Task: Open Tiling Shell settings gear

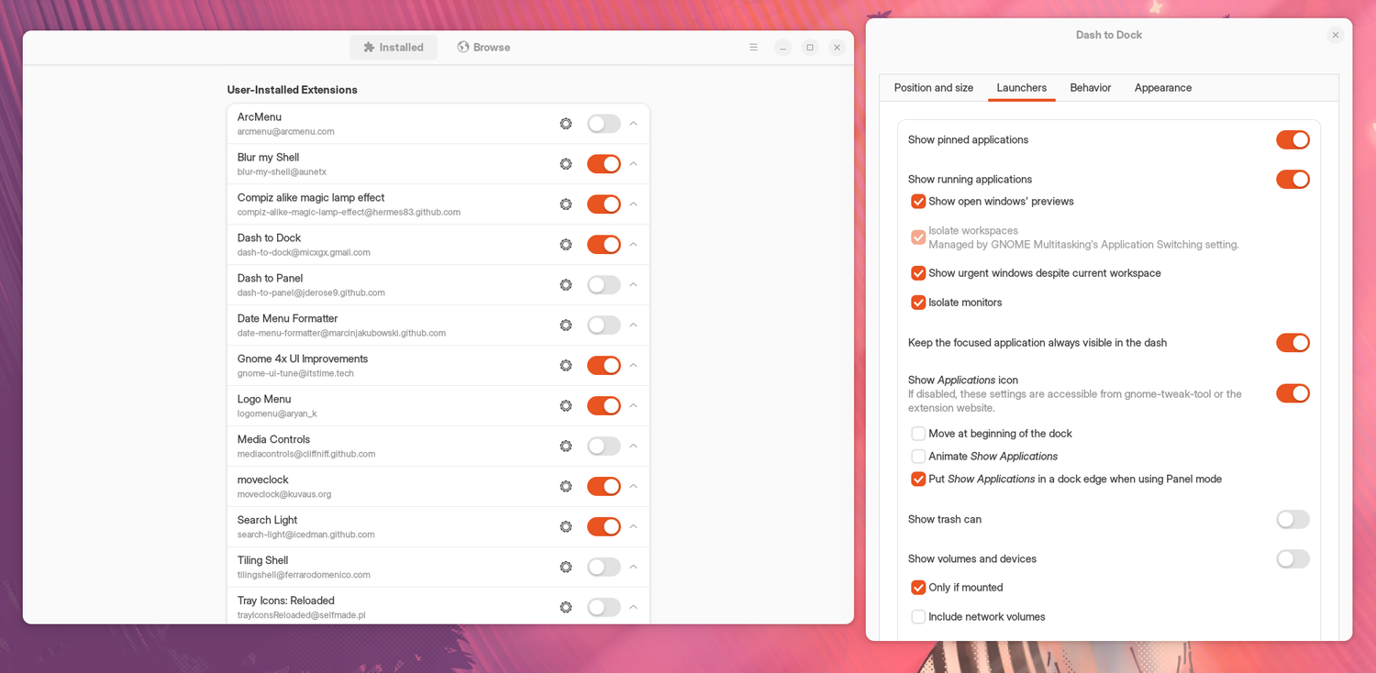Action: pyautogui.click(x=566, y=568)
